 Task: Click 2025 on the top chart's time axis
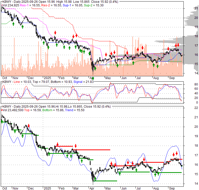[47, 78]
